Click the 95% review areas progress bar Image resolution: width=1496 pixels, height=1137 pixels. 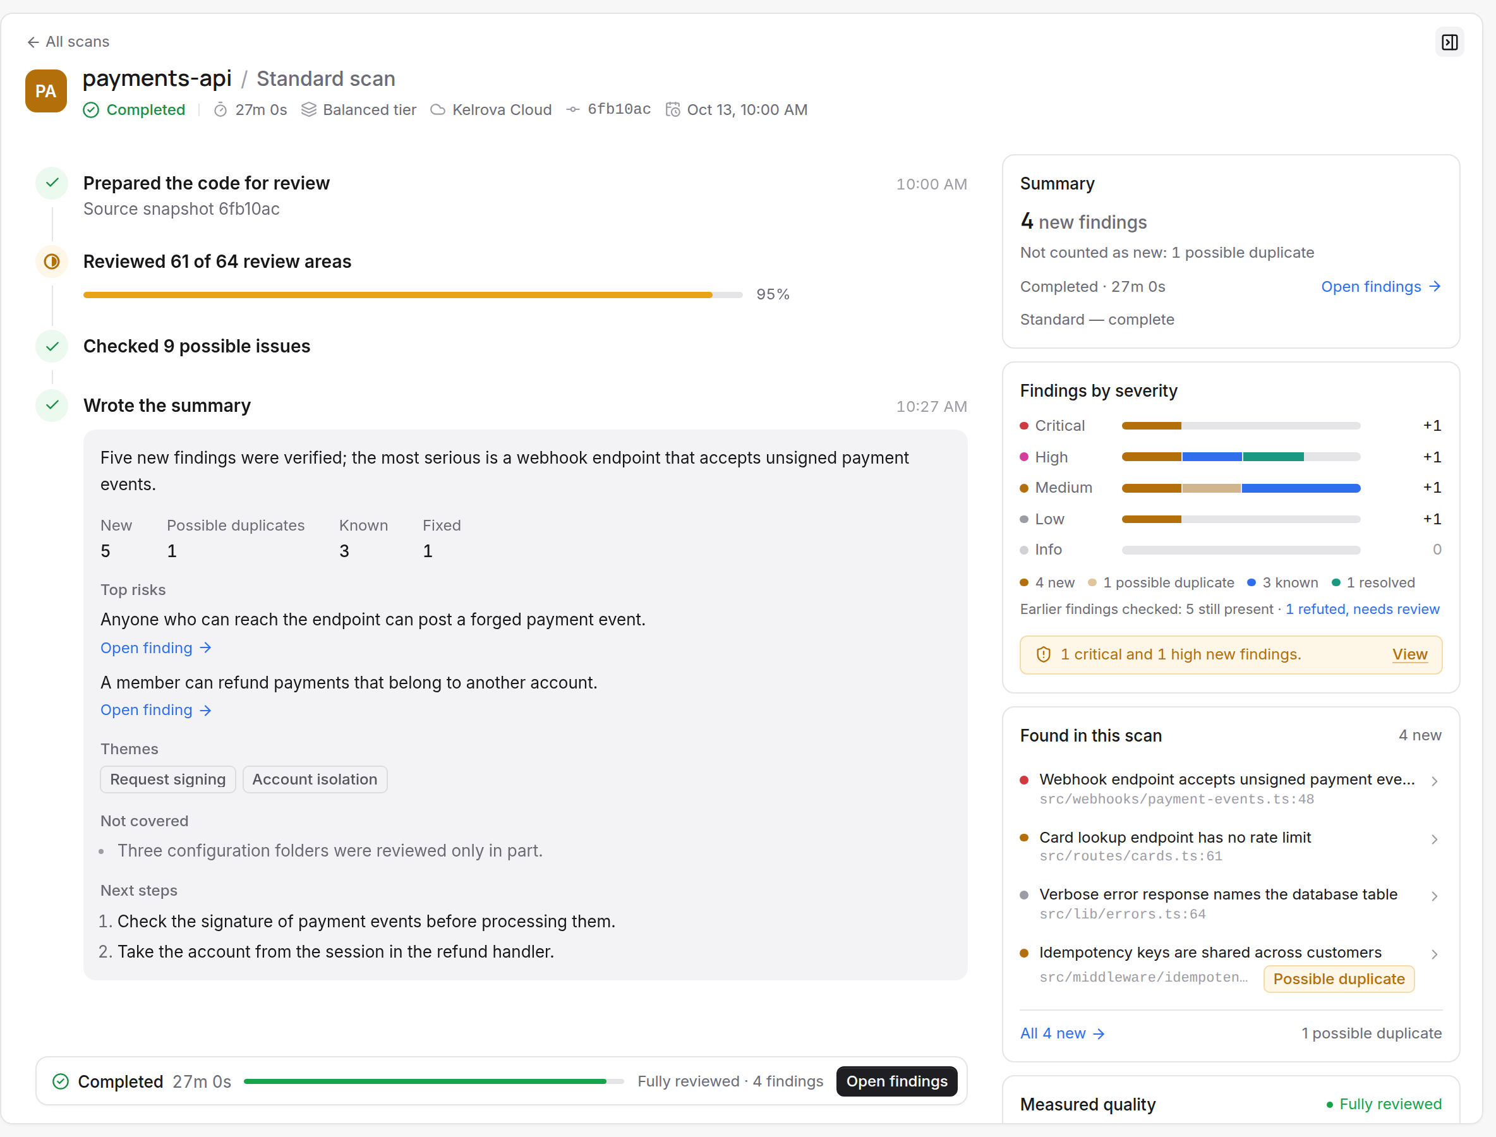coord(413,295)
